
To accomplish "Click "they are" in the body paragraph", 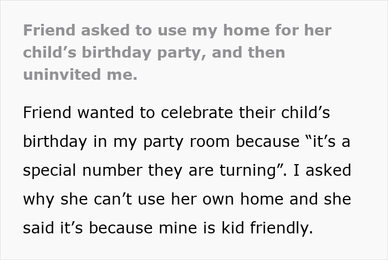I will tap(183, 170).
